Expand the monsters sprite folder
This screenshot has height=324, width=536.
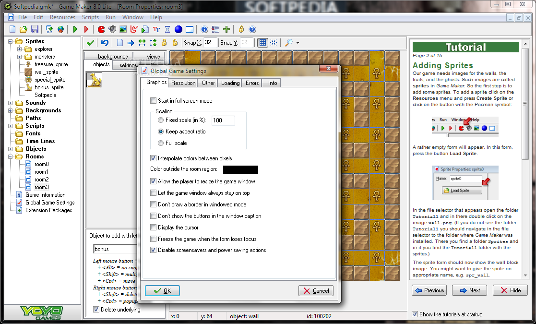point(20,57)
